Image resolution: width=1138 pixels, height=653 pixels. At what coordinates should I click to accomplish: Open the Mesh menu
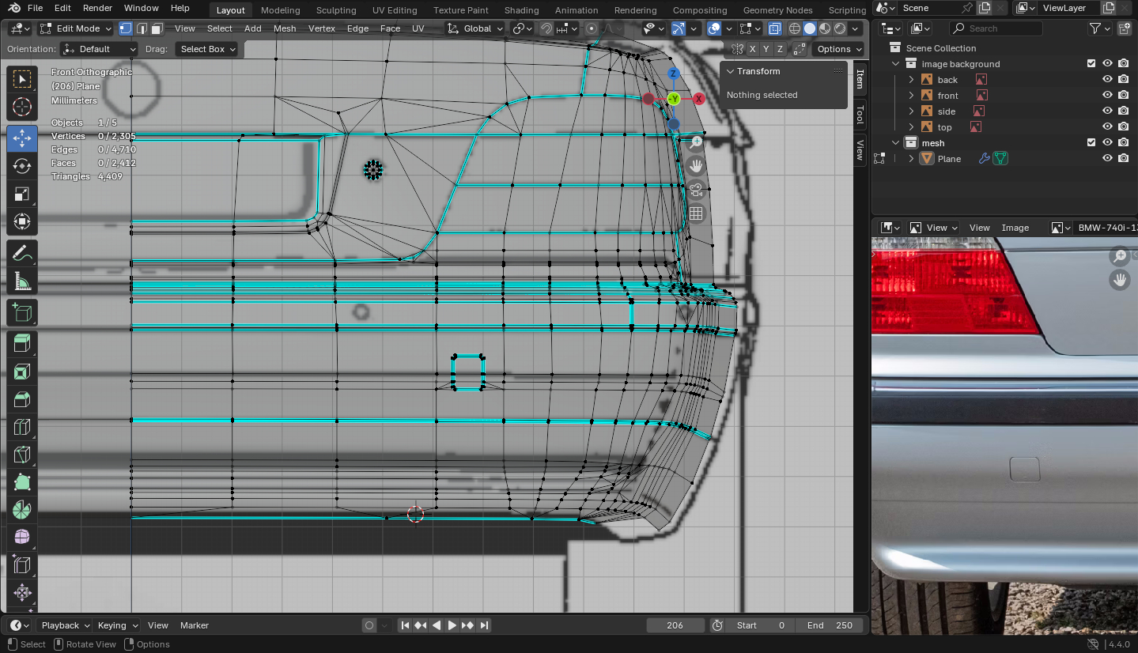coord(285,28)
